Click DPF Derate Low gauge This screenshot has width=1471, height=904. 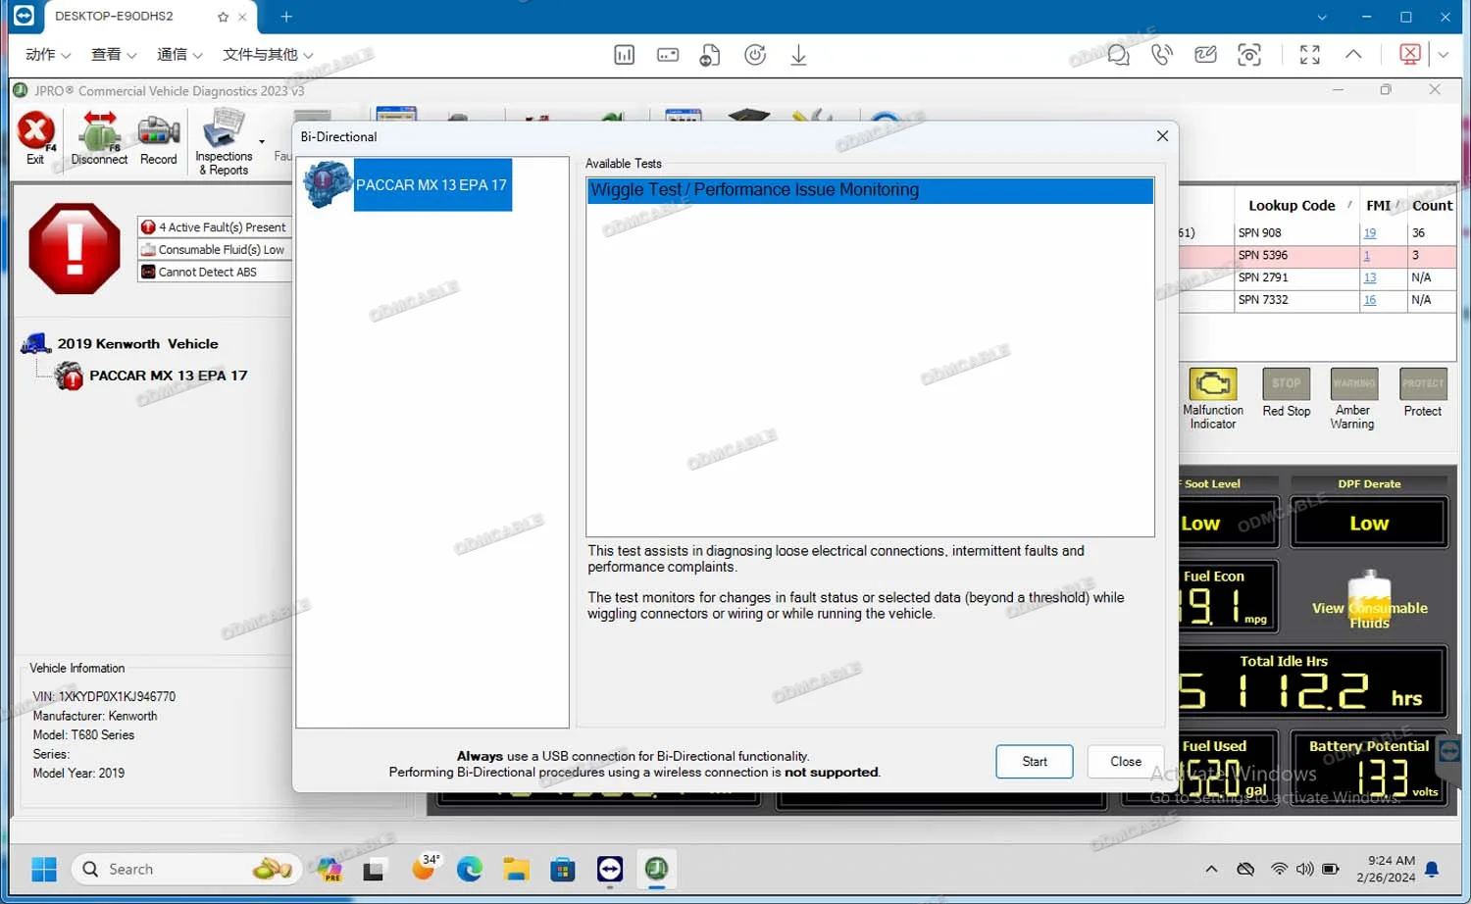pos(1369,523)
